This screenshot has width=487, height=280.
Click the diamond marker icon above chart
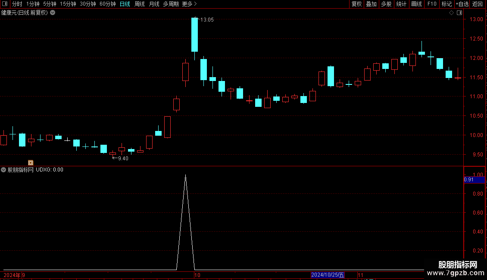coord(452,13)
